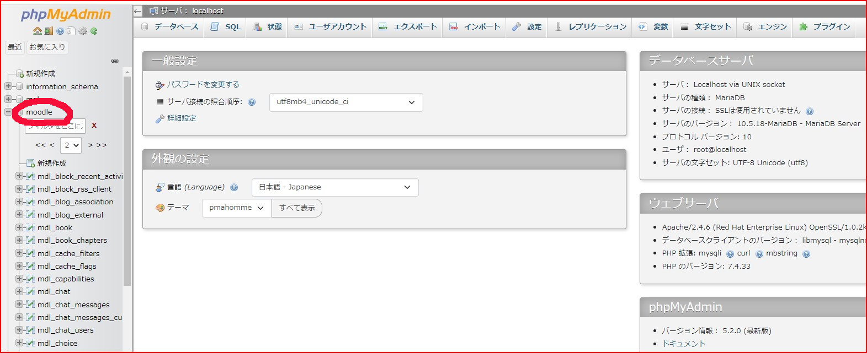Viewport: 867px width, 353px height.
Task: Open the SQL tab
Action: click(x=226, y=26)
